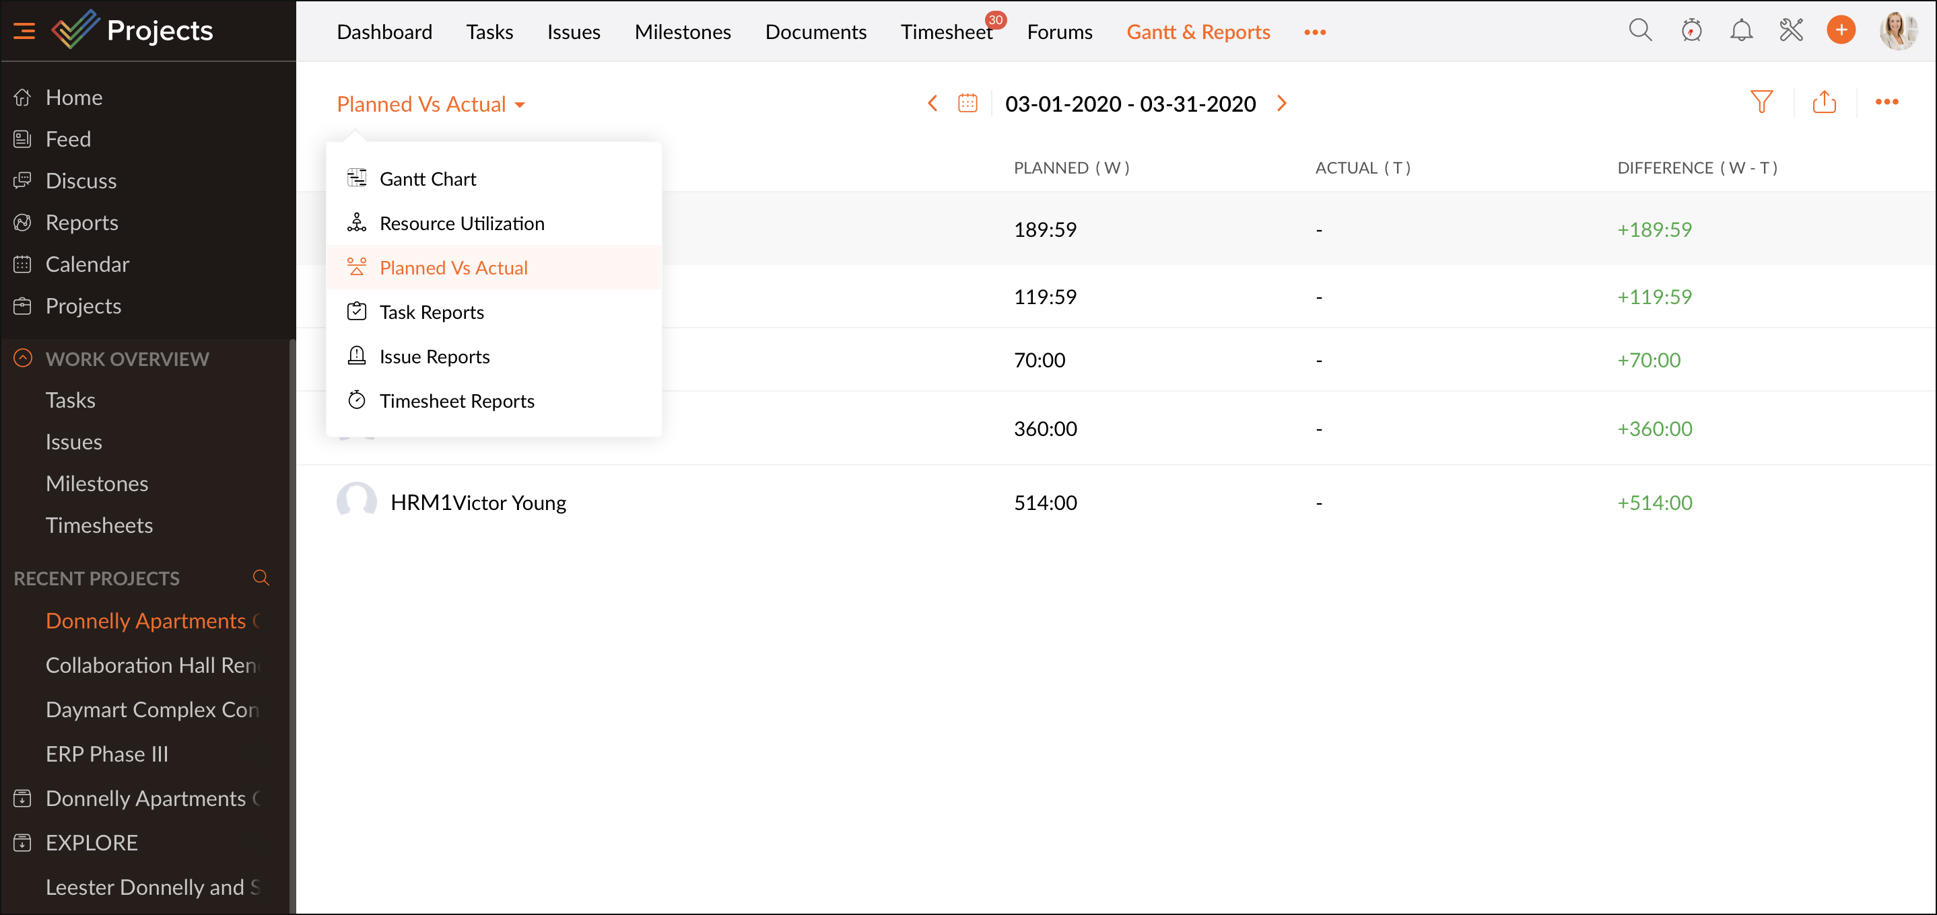
Task: Switch to the Milestones tab
Action: pyautogui.click(x=682, y=32)
